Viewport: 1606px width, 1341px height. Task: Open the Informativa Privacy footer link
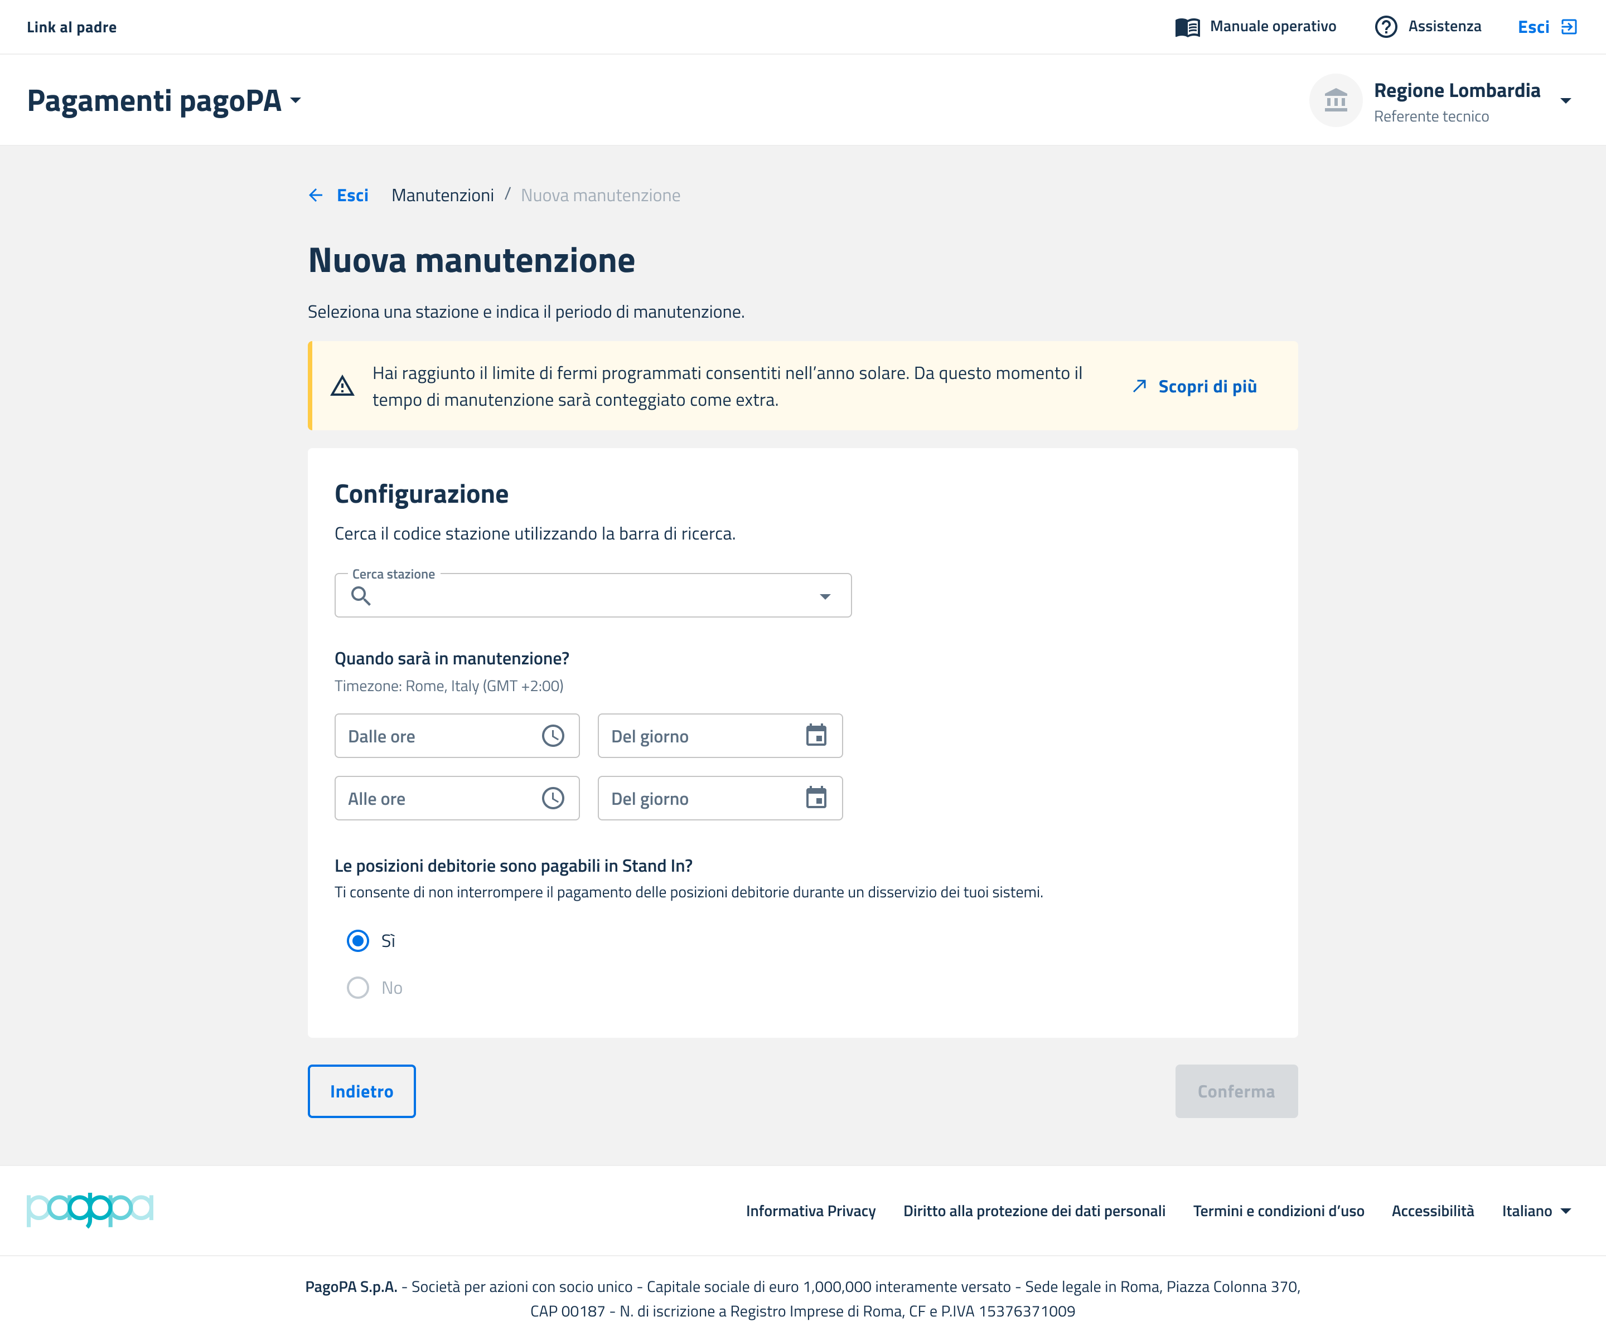(811, 1211)
